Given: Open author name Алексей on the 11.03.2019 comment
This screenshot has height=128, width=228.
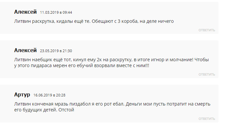Looking at the screenshot, I should tap(25, 12).
